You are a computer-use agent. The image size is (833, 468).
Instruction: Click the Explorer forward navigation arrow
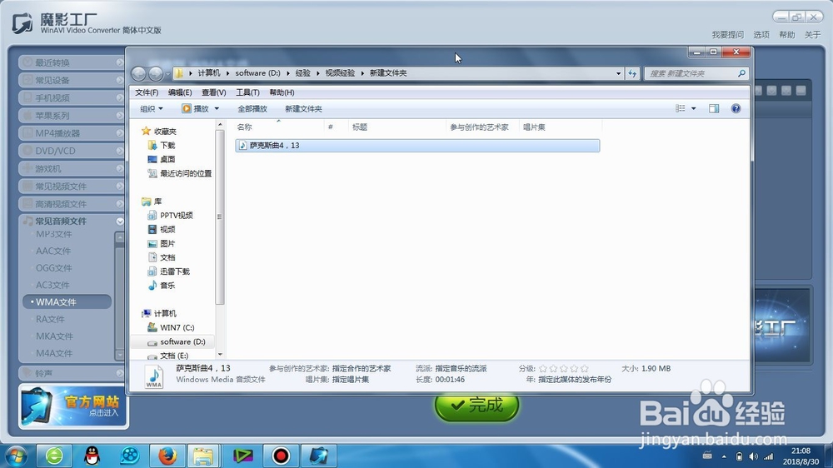155,74
